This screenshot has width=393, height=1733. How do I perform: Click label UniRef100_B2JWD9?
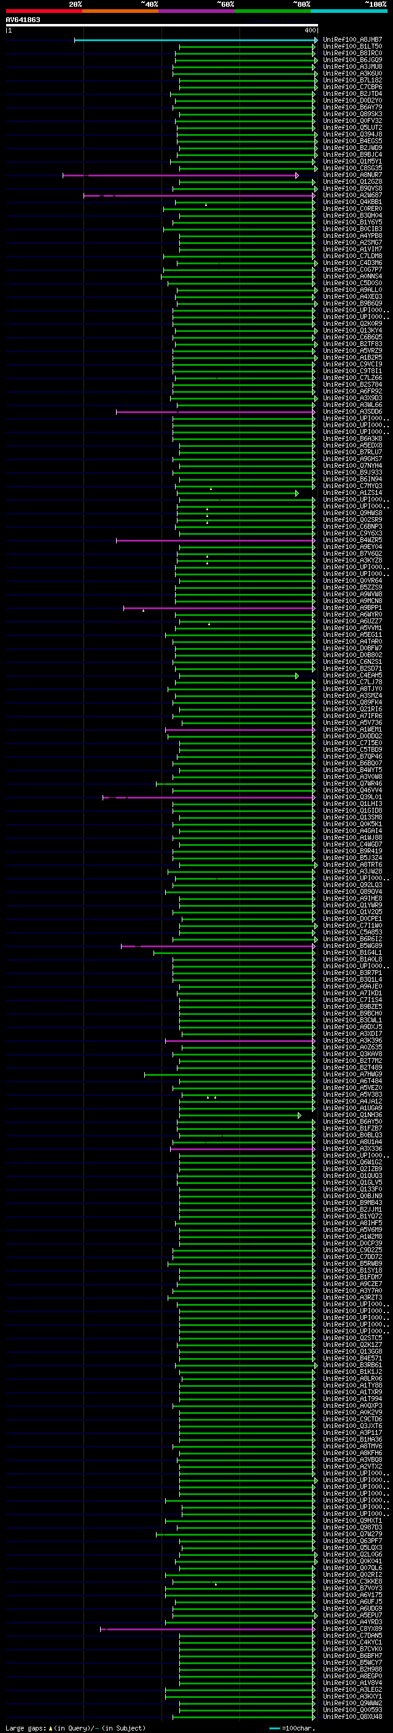click(x=352, y=148)
